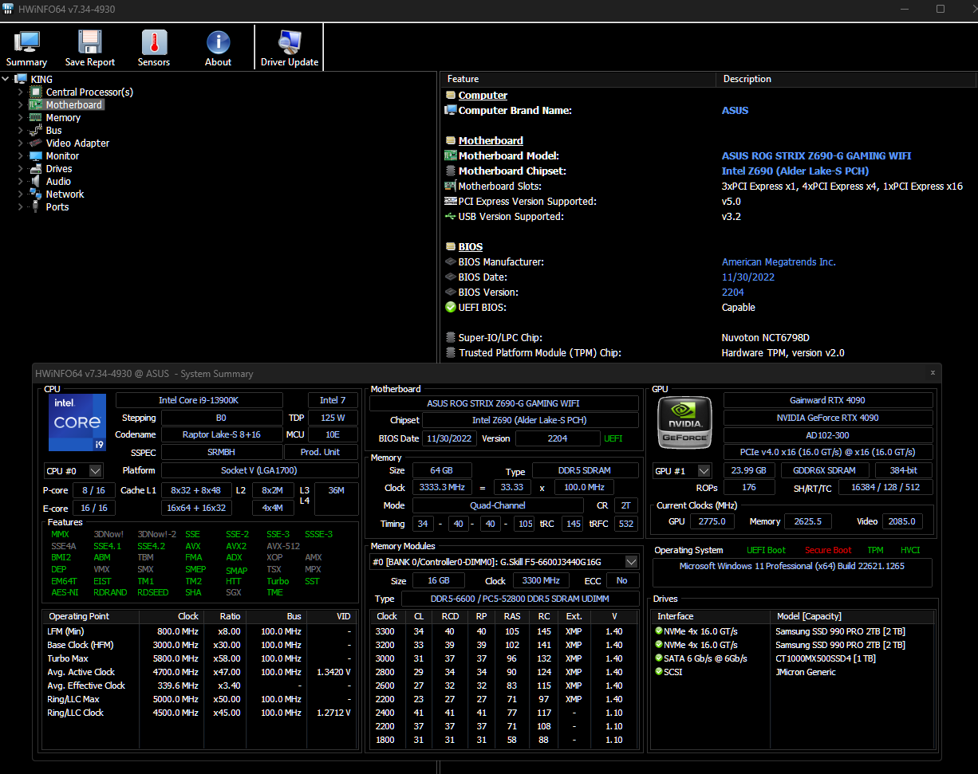Click the Intel Z690 chipset description
This screenshot has width=978, height=774.
coord(795,171)
